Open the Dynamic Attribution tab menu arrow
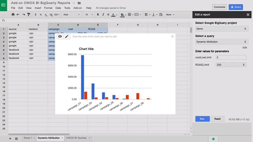Viewport: 253px width, 142px height. click(62, 138)
